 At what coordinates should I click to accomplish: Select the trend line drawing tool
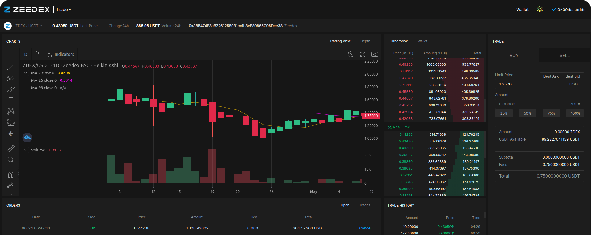pos(11,67)
